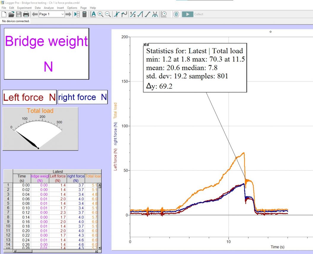This screenshot has height=254, width=313.
Task: Open the Curve Fit tool
Action: (154, 14)
